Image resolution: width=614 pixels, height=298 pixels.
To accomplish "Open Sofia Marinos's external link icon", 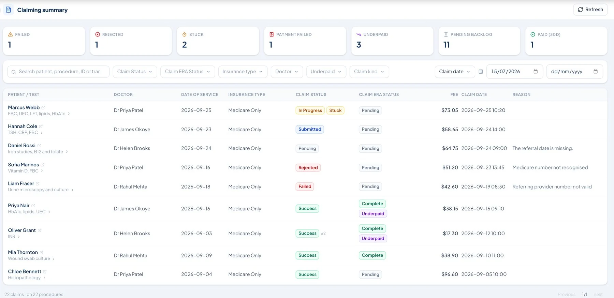I will [43, 165].
